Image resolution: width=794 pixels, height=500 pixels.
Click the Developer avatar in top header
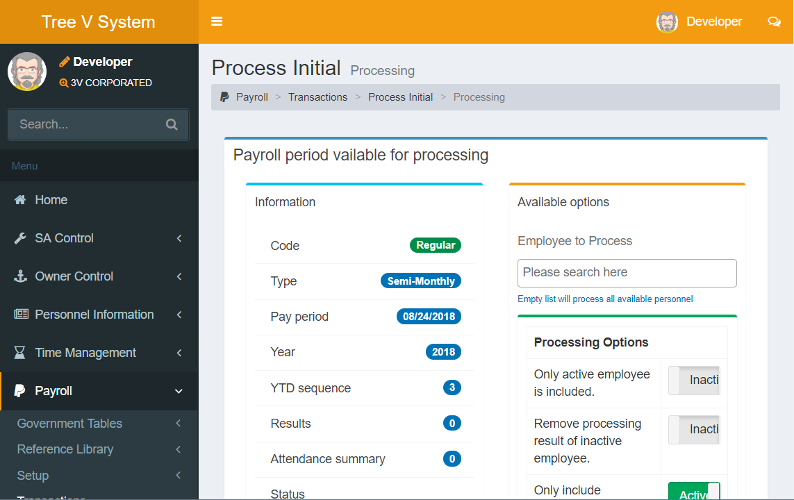667,22
